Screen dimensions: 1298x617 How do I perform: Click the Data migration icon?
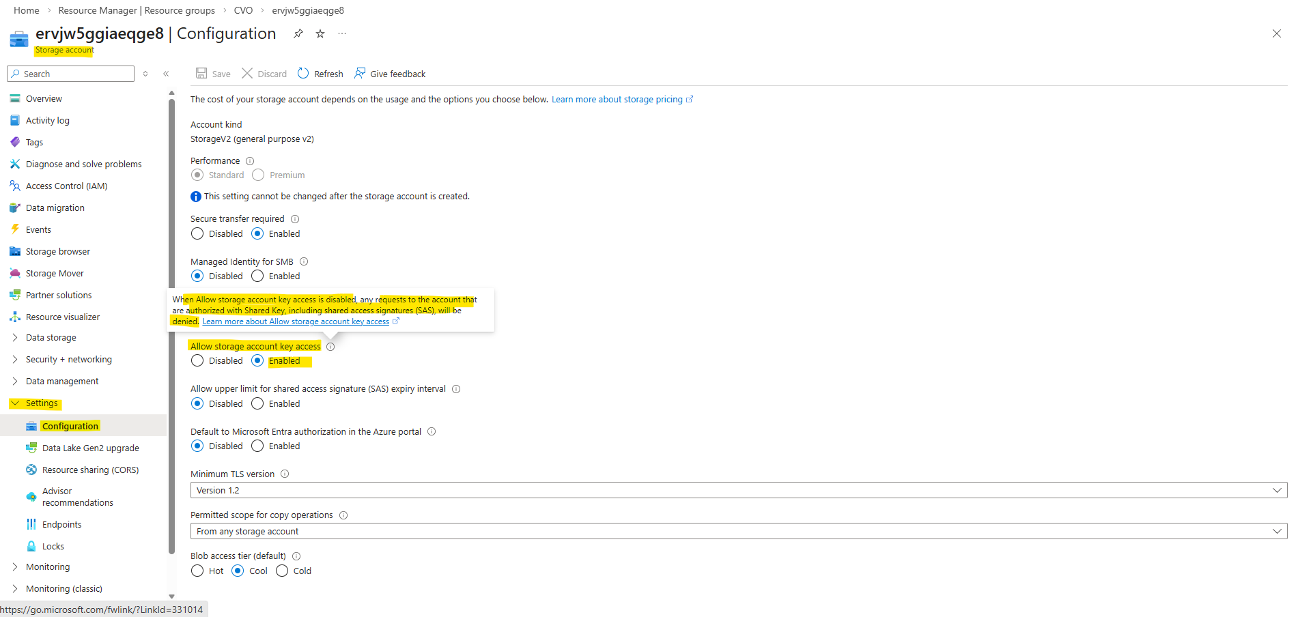point(15,207)
